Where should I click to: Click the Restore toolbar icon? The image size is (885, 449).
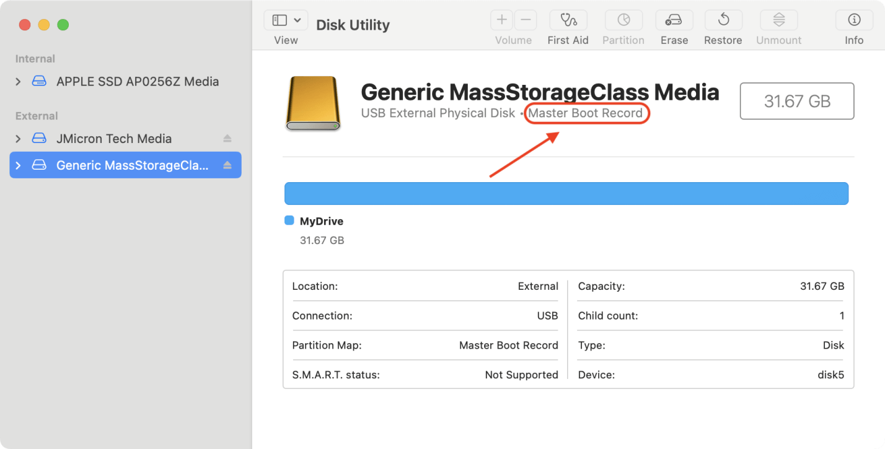coord(723,20)
